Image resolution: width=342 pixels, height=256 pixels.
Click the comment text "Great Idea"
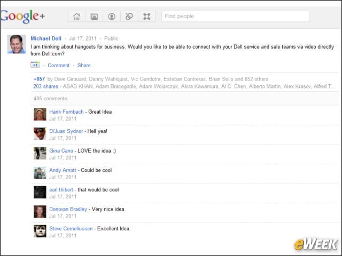(100, 111)
